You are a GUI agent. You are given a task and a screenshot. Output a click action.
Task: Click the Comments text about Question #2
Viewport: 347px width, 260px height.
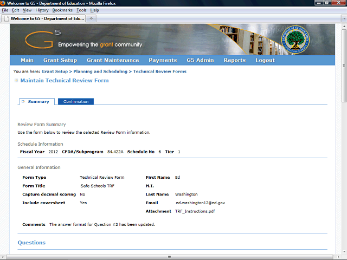[x=102, y=224]
